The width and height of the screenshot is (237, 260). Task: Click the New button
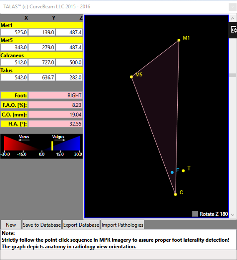(x=11, y=225)
